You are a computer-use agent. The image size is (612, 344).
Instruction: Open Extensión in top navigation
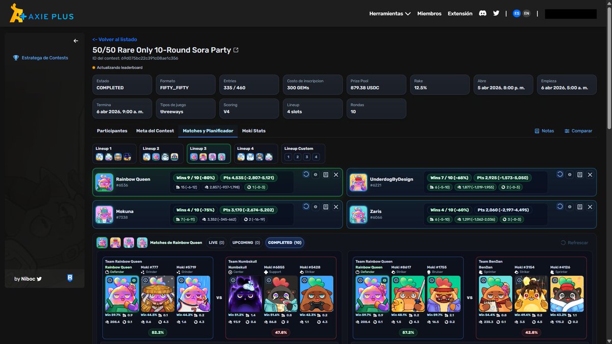[460, 14]
